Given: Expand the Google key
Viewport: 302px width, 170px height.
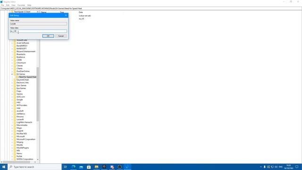Looking at the screenshot, I should (12, 100).
